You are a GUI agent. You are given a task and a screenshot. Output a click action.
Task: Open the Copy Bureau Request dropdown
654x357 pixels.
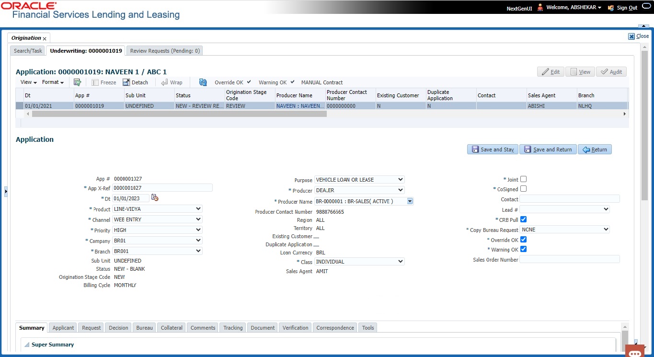pos(565,230)
